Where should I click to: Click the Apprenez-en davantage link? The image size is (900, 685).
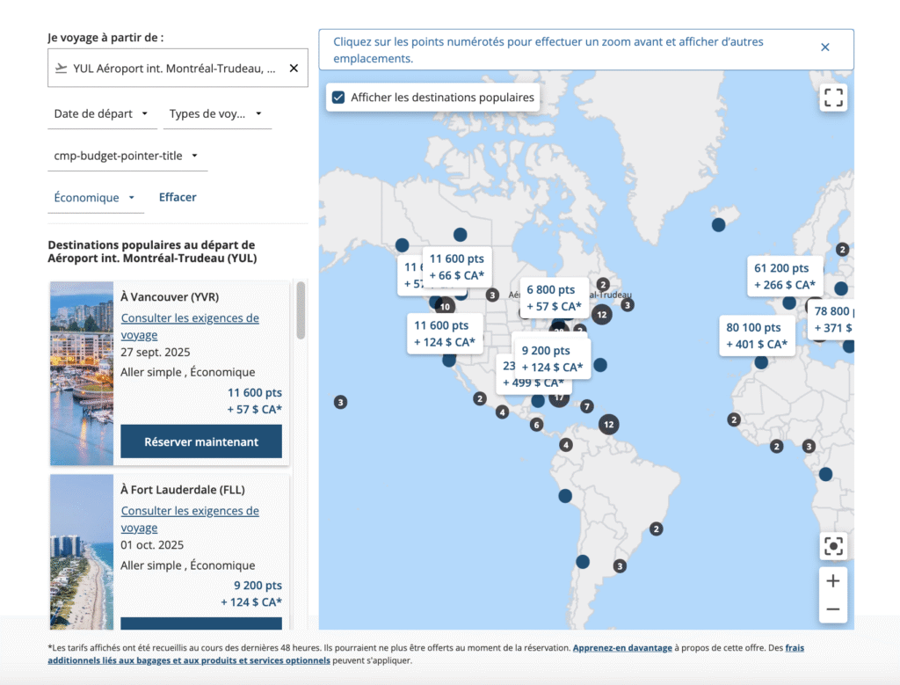(x=621, y=648)
